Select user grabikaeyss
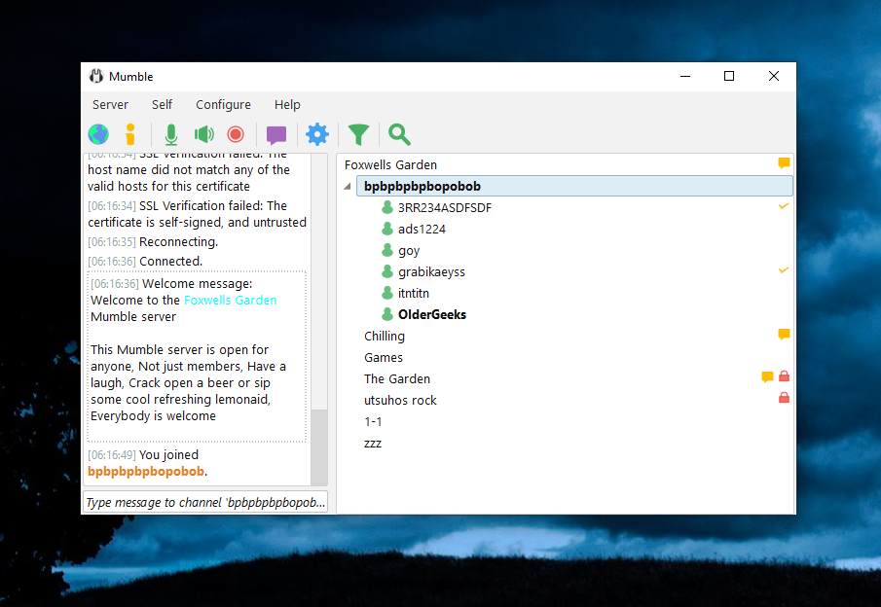The width and height of the screenshot is (881, 607). tap(431, 271)
